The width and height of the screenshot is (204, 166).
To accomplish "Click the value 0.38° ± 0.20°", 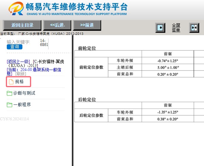I will [168, 119].
